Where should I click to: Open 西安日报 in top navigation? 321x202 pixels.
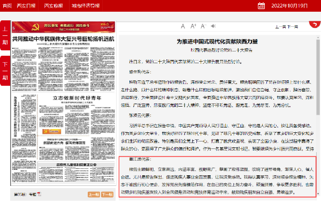click(26, 6)
